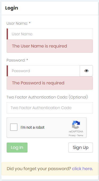
Task: Click the Did you forget your password text
Action: [x=39, y=169]
